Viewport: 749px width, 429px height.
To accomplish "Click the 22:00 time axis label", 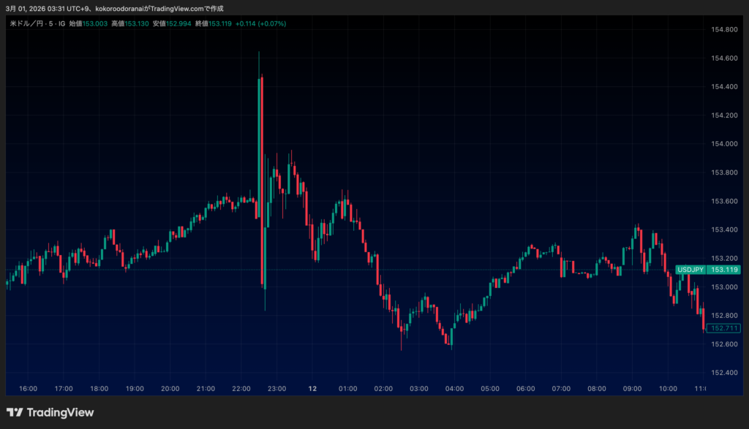I will coord(241,389).
